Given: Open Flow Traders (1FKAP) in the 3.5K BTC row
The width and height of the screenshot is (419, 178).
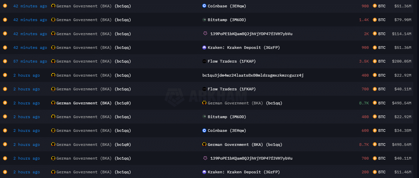Looking at the screenshot, I should point(231,61).
